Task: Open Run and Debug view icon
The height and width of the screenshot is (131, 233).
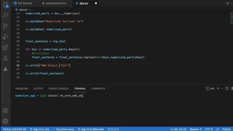Action: click(x=5, y=37)
